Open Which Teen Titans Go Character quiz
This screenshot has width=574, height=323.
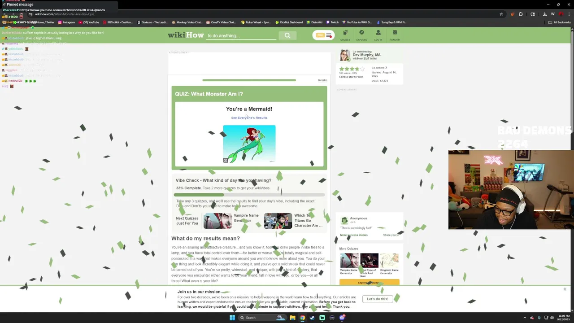294,221
